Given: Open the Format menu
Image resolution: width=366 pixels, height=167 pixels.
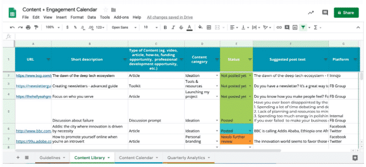Looking at the screenshot, I should pyautogui.click(x=77, y=17).
